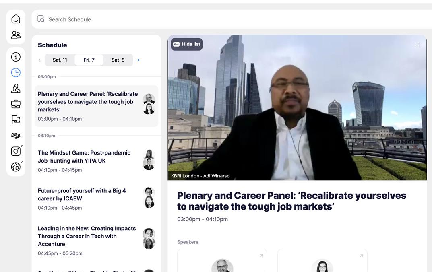This screenshot has width=432, height=272.
Task: Click speaker avatars on Big 4 ICAEW row
Action: click(x=149, y=198)
